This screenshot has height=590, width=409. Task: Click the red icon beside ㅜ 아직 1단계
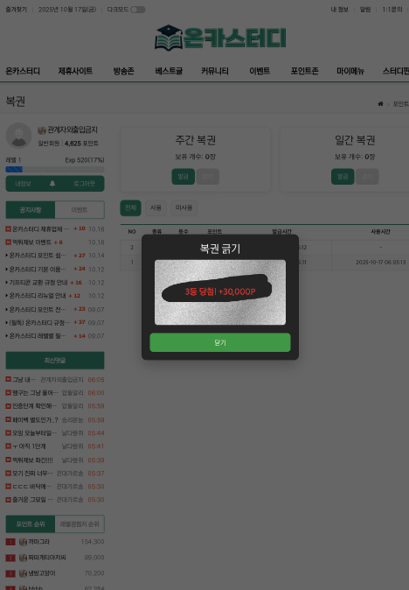point(8,446)
